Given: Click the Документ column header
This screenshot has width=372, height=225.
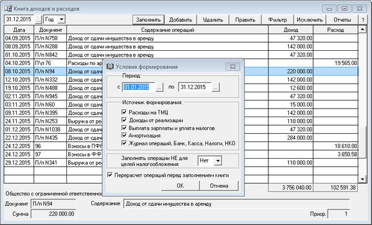Looking at the screenshot, I should [x=51, y=30].
